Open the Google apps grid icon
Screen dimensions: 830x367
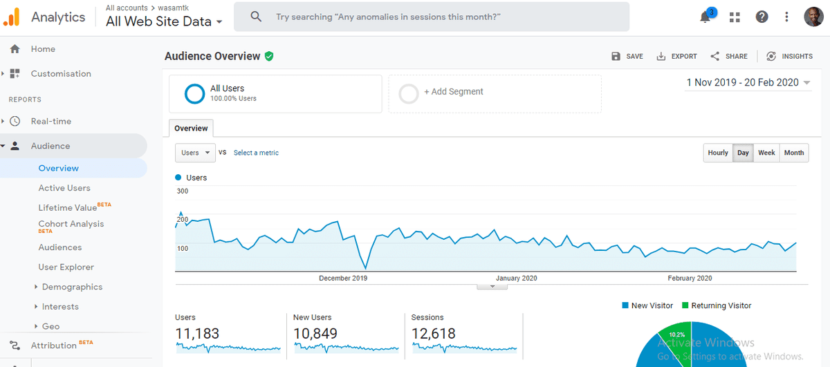[x=735, y=17]
